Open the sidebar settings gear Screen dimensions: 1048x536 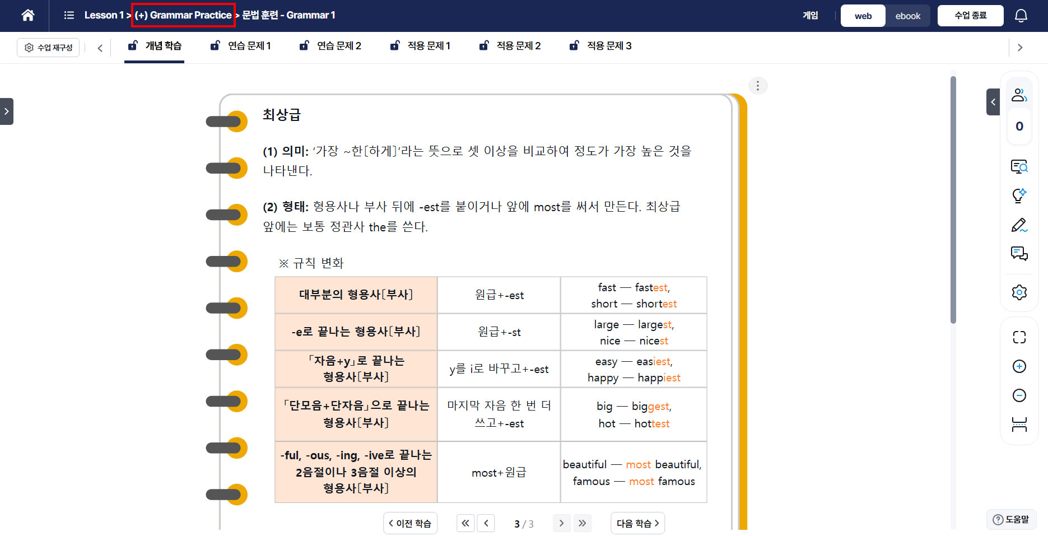click(1019, 292)
